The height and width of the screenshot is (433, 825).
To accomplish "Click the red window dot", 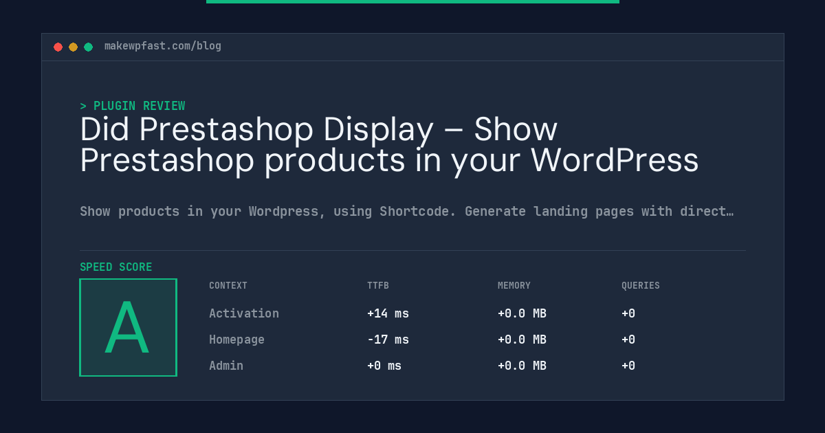I will pyautogui.click(x=58, y=47).
